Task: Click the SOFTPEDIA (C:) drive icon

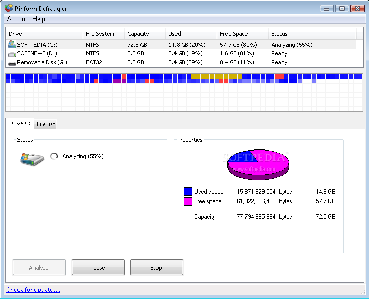Action: coord(12,44)
